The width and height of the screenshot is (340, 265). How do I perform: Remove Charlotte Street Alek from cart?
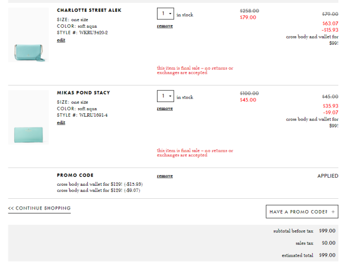tap(165, 26)
